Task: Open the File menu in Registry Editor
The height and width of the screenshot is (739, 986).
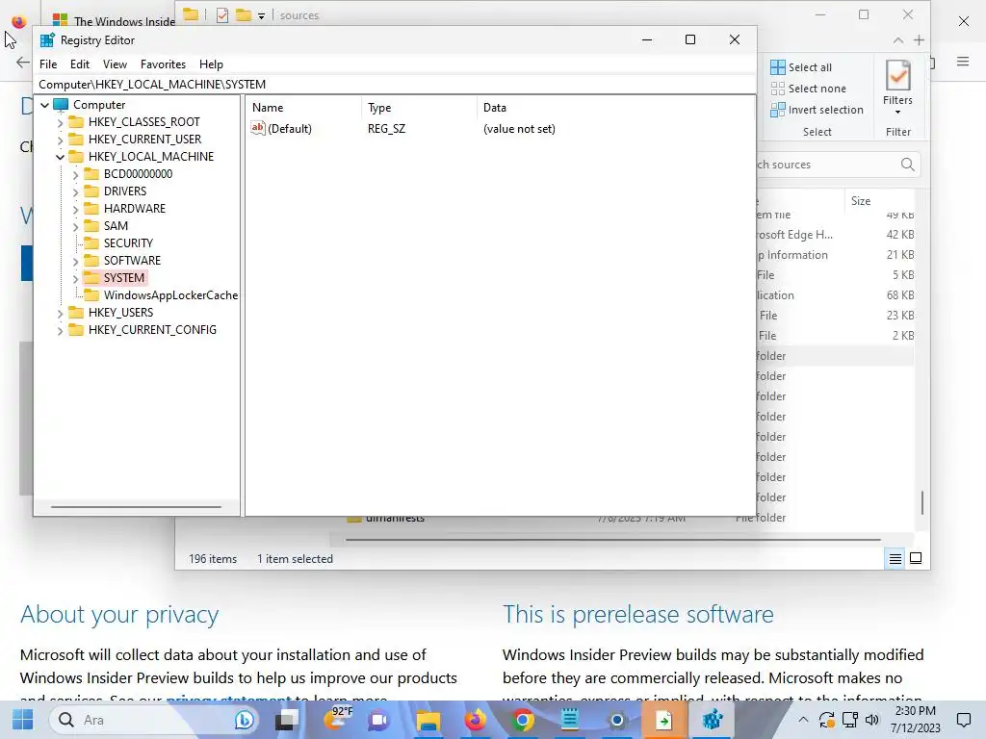Action: click(48, 64)
